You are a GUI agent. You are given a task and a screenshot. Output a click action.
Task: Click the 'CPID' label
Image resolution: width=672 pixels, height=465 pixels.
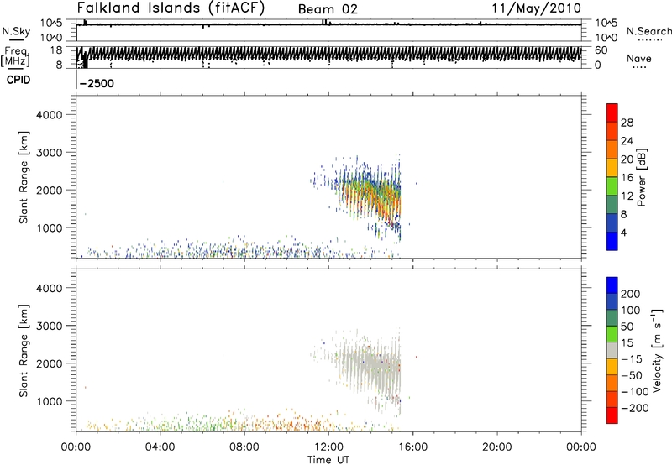(18, 80)
